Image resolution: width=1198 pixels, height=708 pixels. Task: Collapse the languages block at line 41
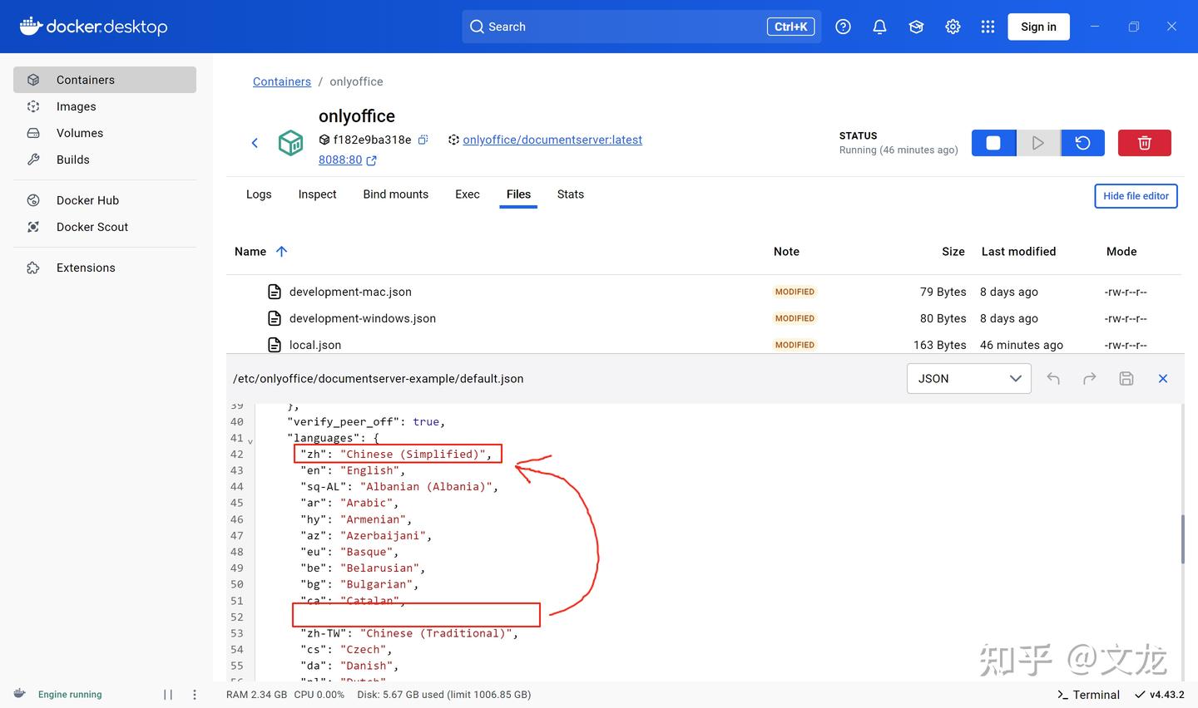tap(250, 440)
